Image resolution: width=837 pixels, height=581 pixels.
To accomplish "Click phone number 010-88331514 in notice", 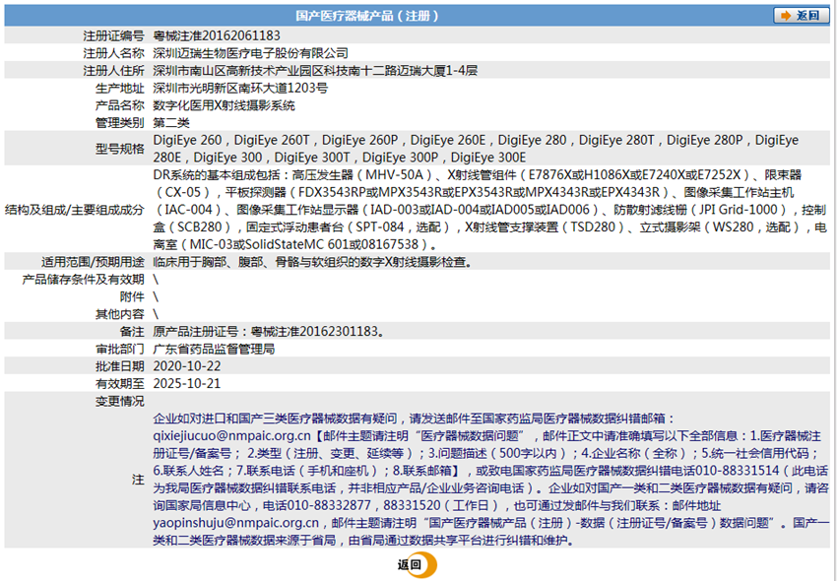I will pyautogui.click(x=738, y=471).
